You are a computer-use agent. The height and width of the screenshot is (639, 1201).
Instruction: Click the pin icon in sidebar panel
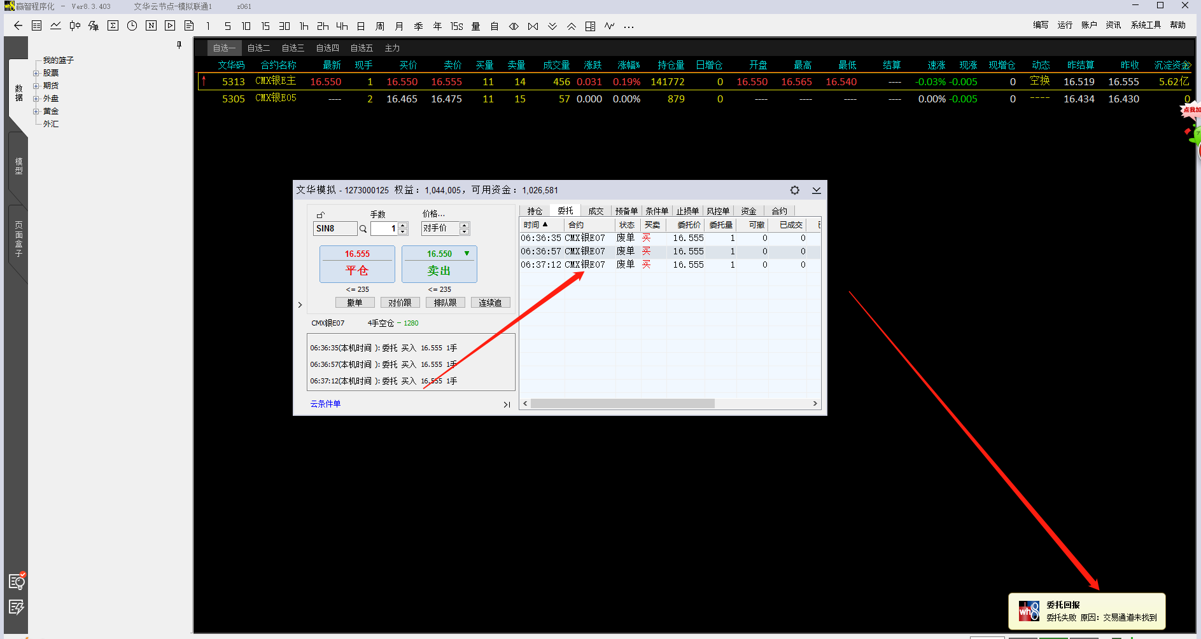click(179, 45)
